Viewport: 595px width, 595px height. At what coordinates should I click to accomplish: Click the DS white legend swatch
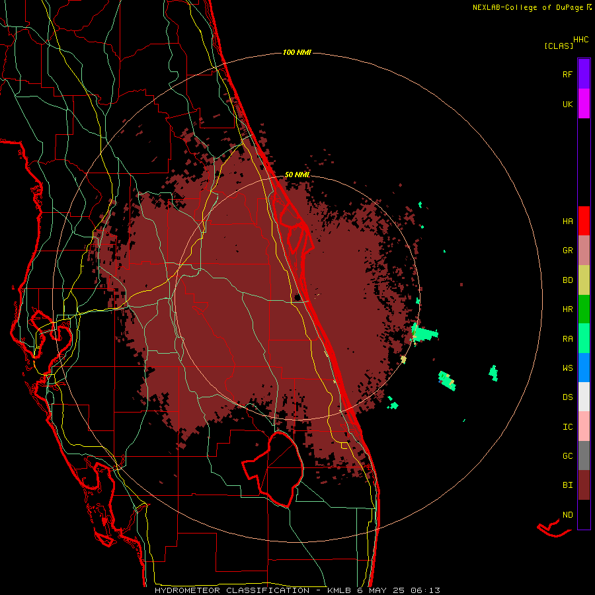pos(584,397)
